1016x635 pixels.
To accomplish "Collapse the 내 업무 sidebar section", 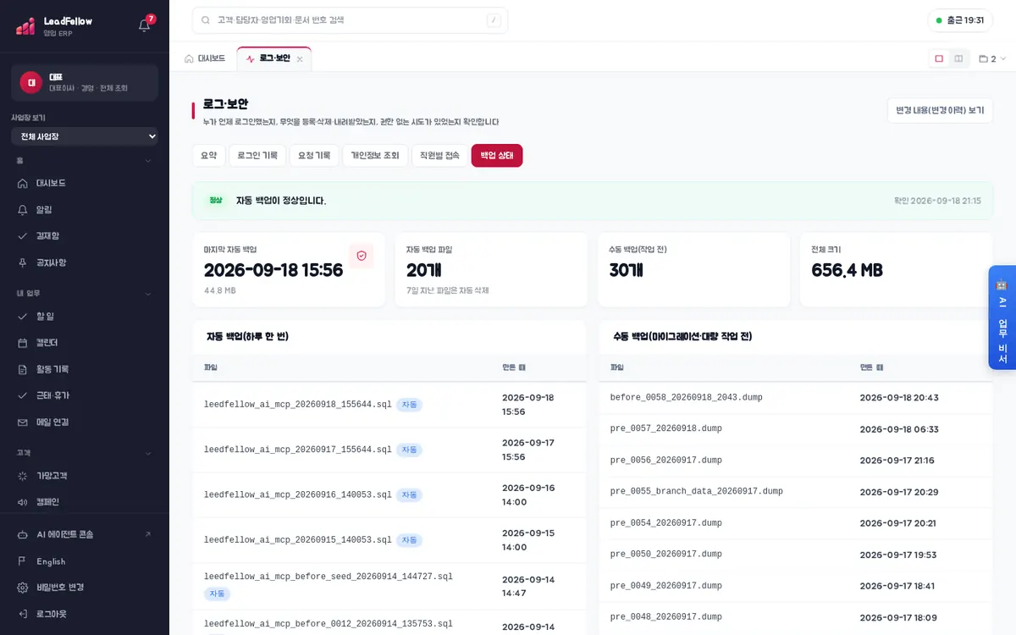I will point(147,294).
